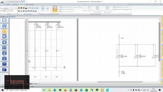This screenshot has width=163, height=92.
Task: Close the Modules panel
Action: [8, 17]
